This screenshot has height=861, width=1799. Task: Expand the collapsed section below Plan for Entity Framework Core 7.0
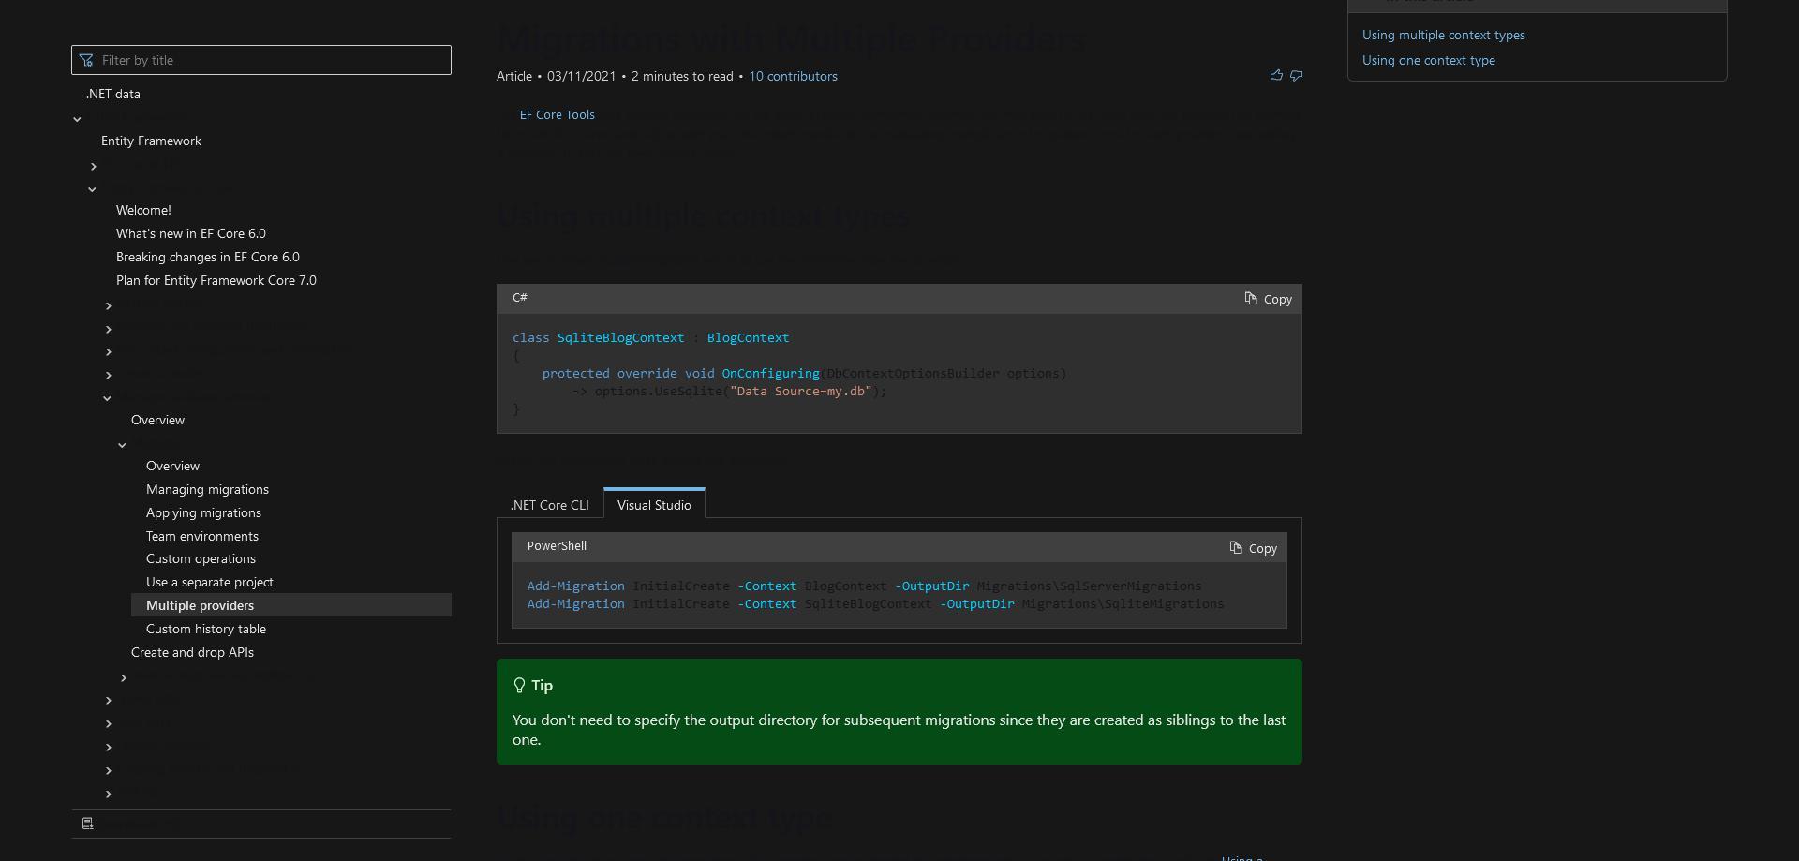108,305
